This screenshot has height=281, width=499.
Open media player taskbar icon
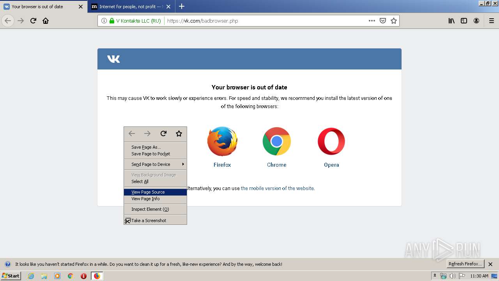coord(57,276)
